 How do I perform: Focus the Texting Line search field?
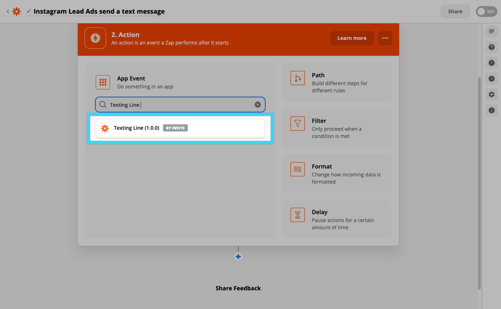pos(180,105)
